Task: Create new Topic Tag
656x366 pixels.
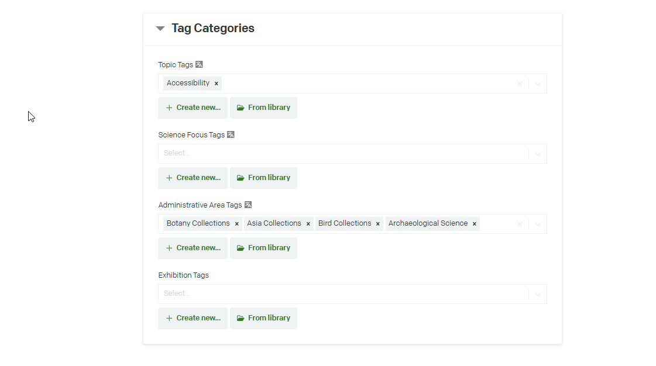Action: coord(193,108)
